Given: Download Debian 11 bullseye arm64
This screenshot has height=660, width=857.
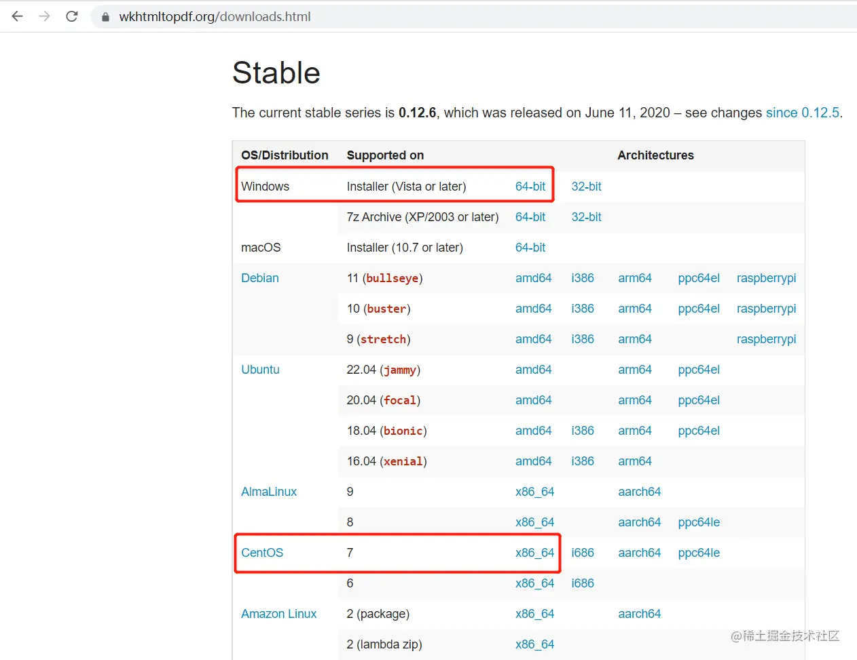Looking at the screenshot, I should (635, 278).
